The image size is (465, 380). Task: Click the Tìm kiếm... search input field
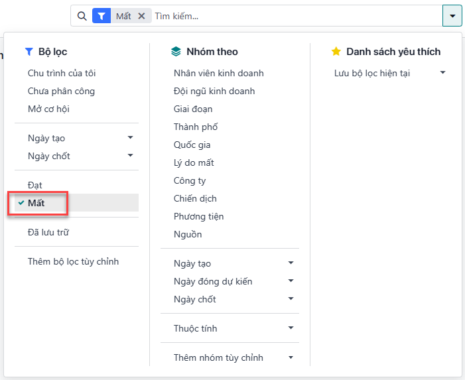pos(297,16)
